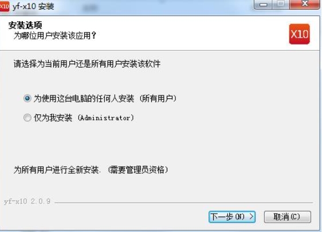
Task: Click the greyed-out maximize window button
Action: 281,4
